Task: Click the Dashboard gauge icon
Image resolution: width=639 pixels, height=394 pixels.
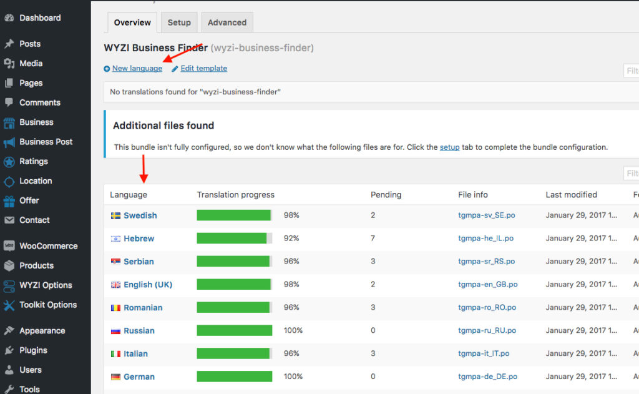Action: [9, 18]
